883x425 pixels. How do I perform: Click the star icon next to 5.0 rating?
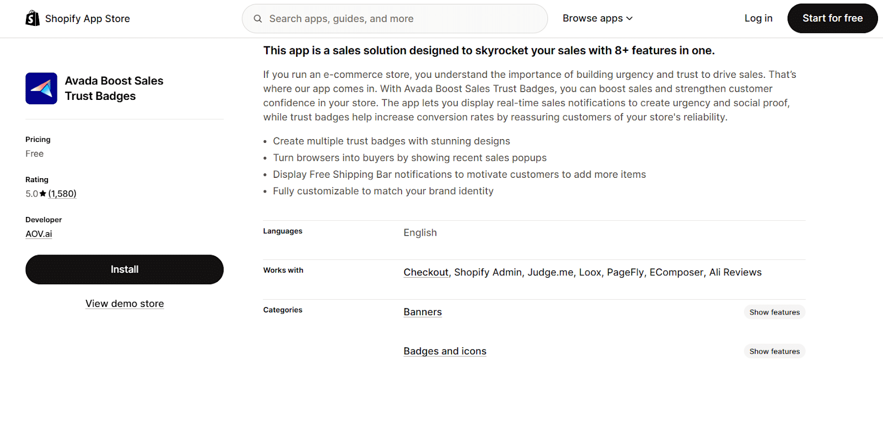point(42,193)
